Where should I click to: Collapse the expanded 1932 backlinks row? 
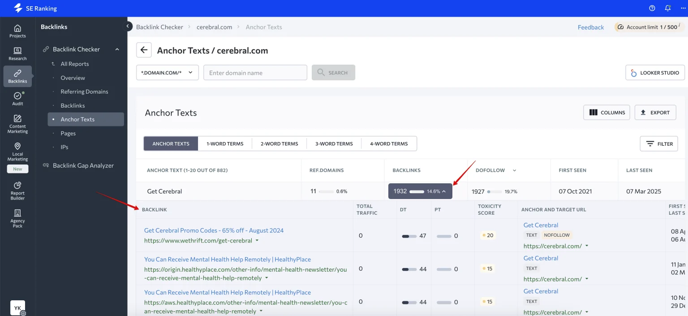[x=443, y=191]
